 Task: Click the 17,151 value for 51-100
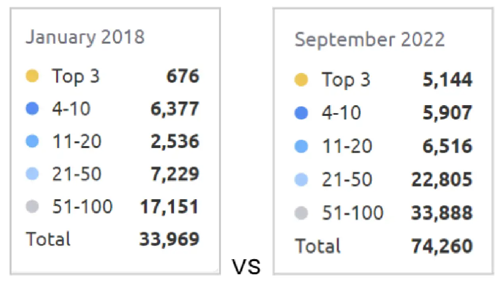click(169, 206)
